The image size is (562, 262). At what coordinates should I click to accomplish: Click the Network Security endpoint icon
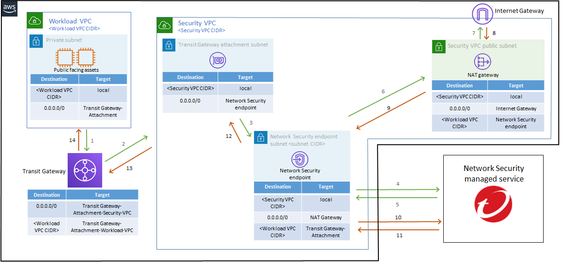[x=300, y=159]
